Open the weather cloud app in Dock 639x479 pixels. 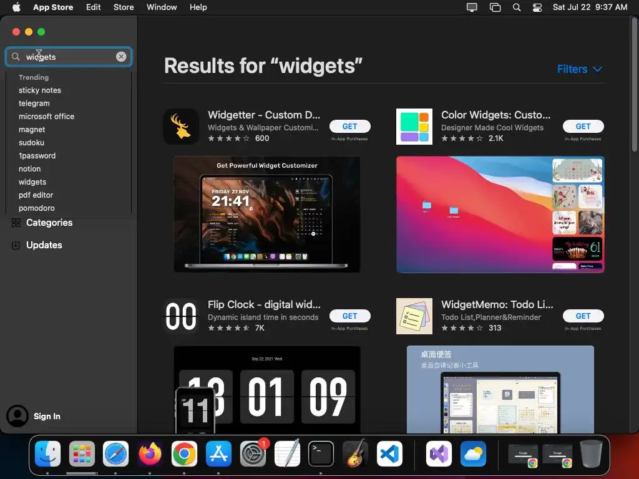pyautogui.click(x=473, y=454)
